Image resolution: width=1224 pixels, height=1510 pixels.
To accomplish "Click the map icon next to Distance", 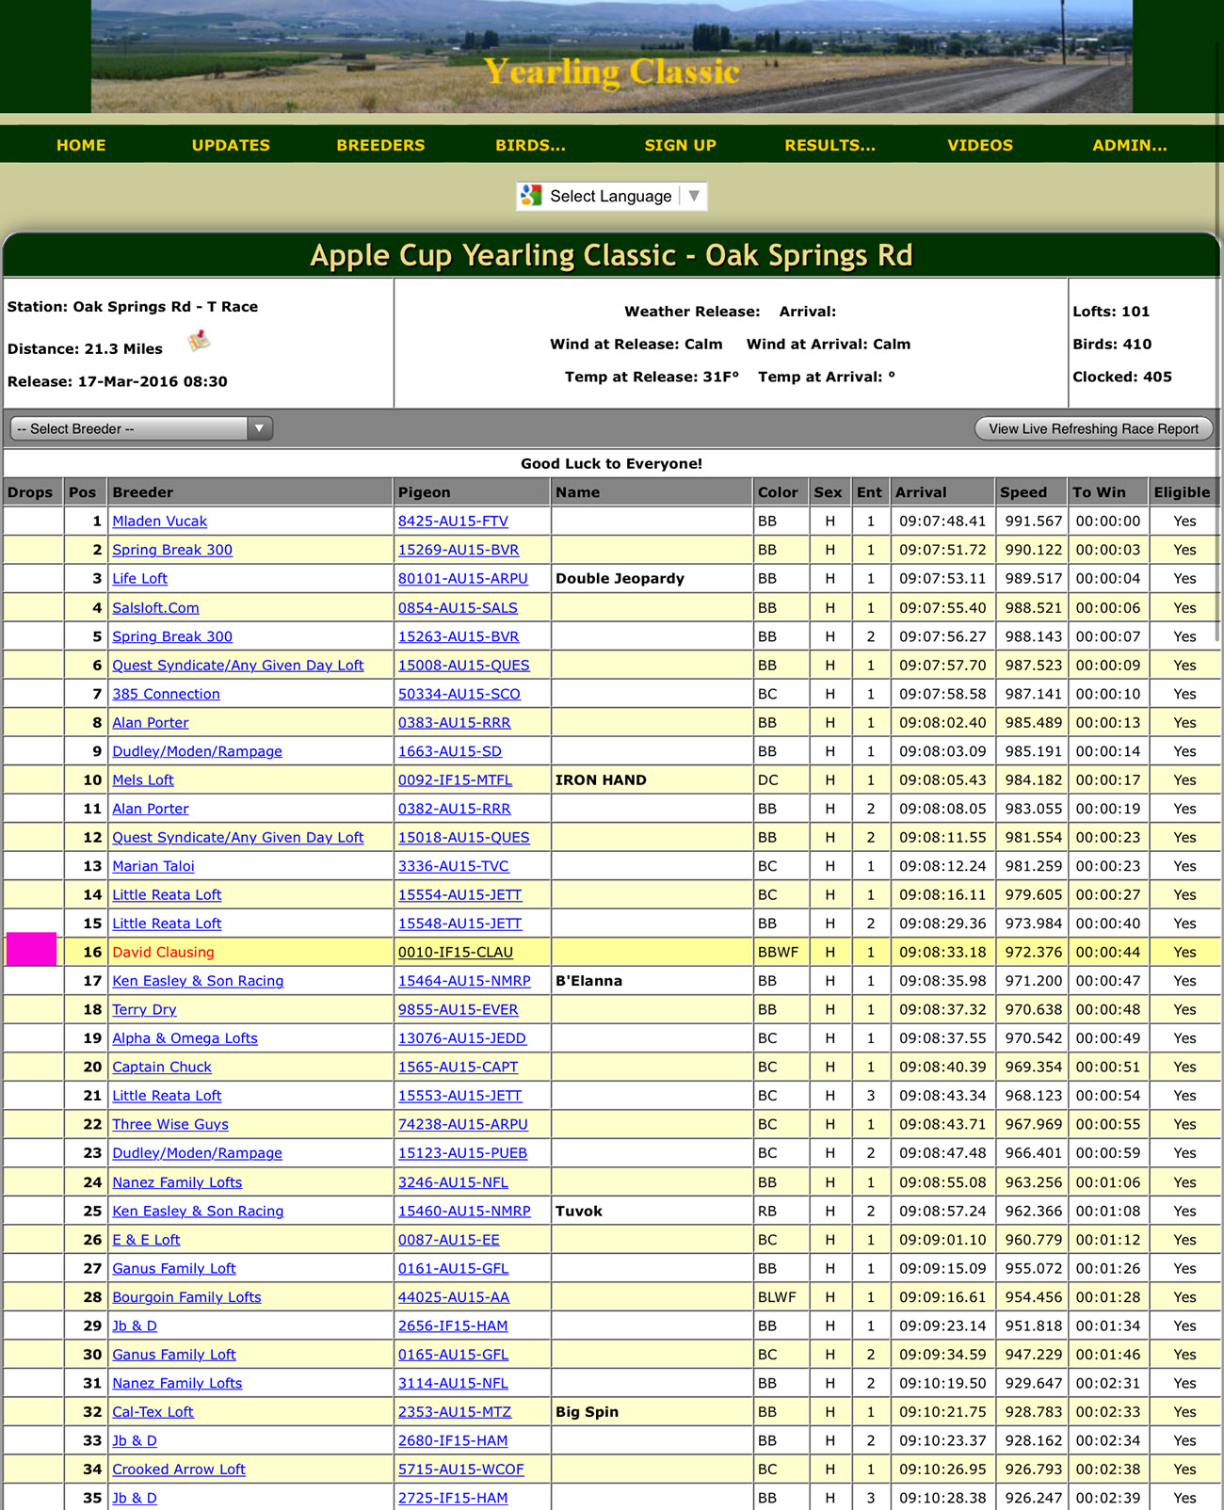I will tap(199, 342).
